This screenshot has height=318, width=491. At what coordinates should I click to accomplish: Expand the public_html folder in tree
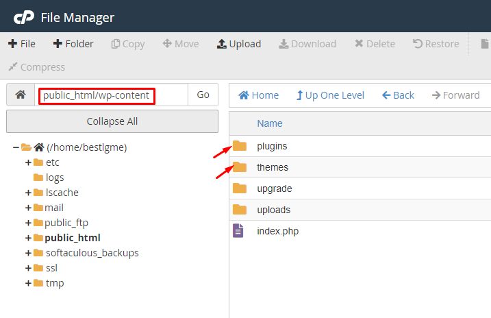point(28,238)
